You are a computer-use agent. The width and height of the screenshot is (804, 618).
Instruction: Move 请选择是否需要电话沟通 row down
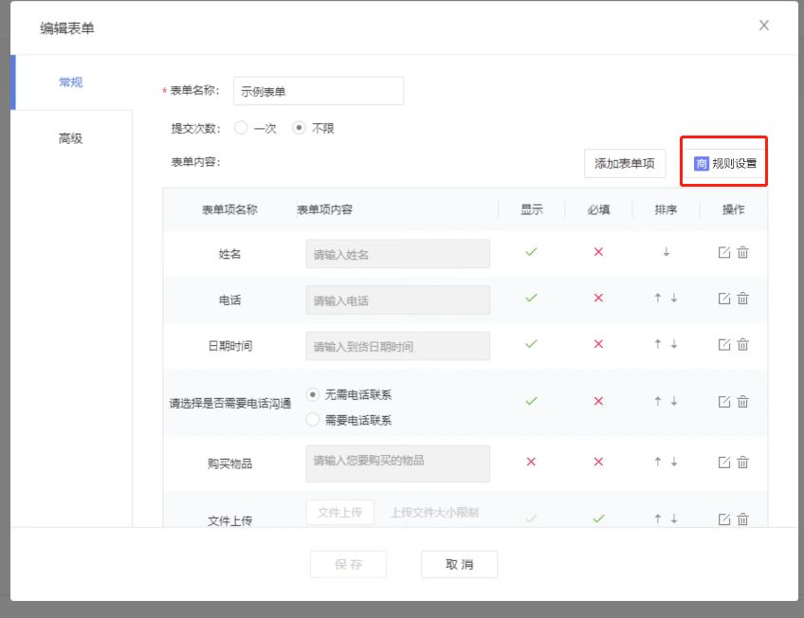pos(674,401)
